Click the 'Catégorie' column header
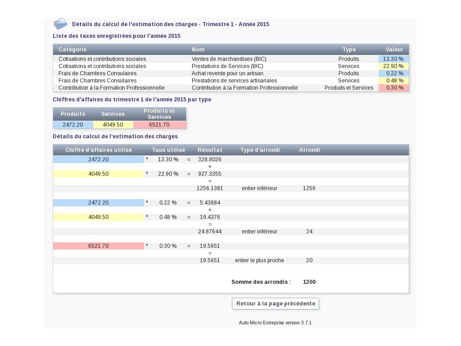The height and width of the screenshot is (346, 461). tap(72, 50)
